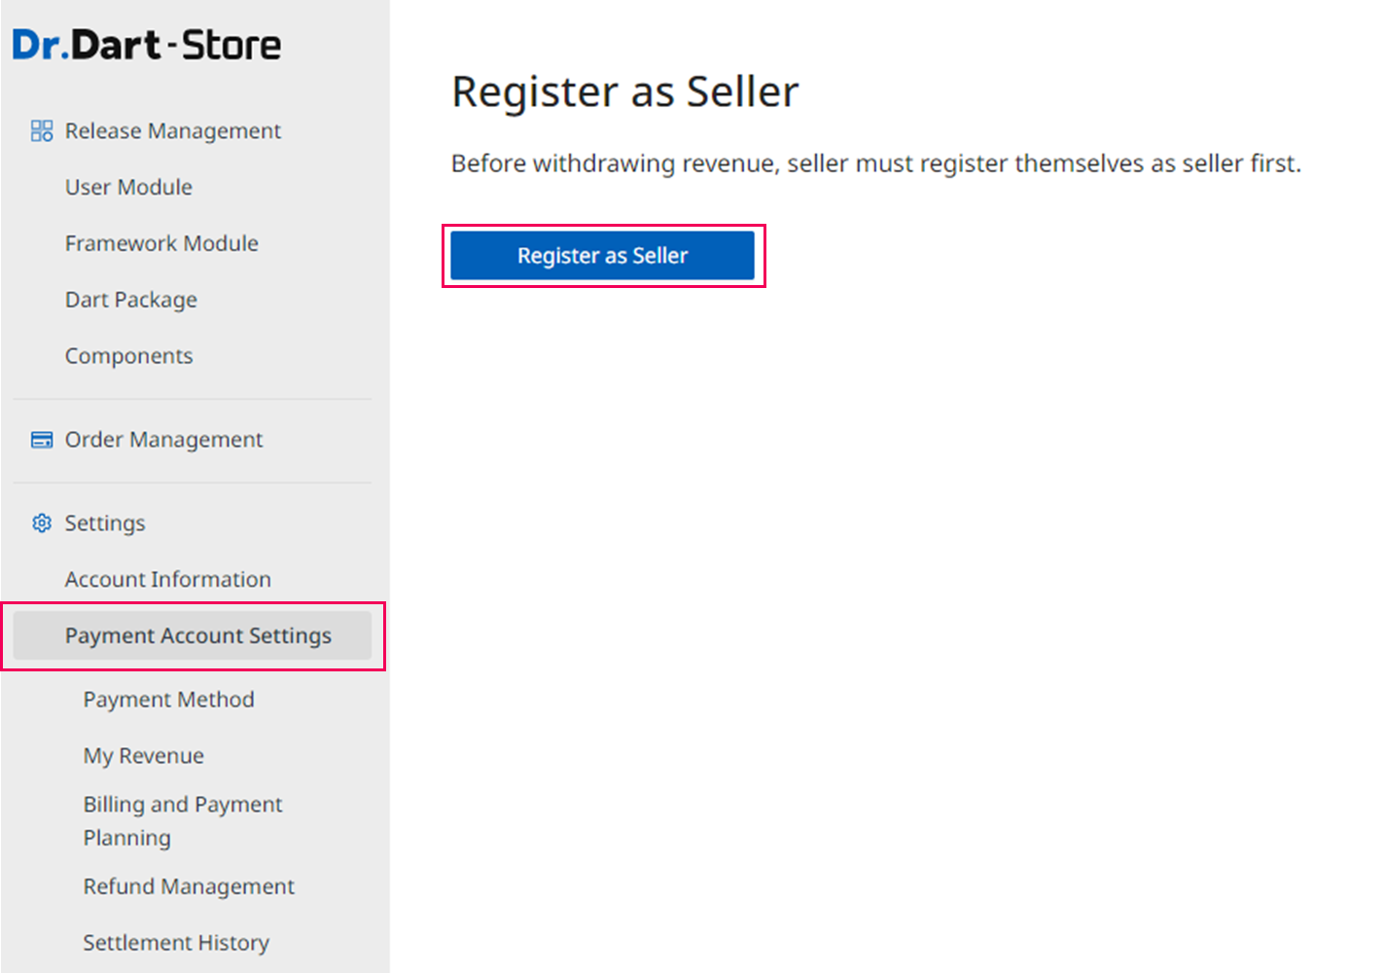Click the Settings gear icon

[42, 523]
